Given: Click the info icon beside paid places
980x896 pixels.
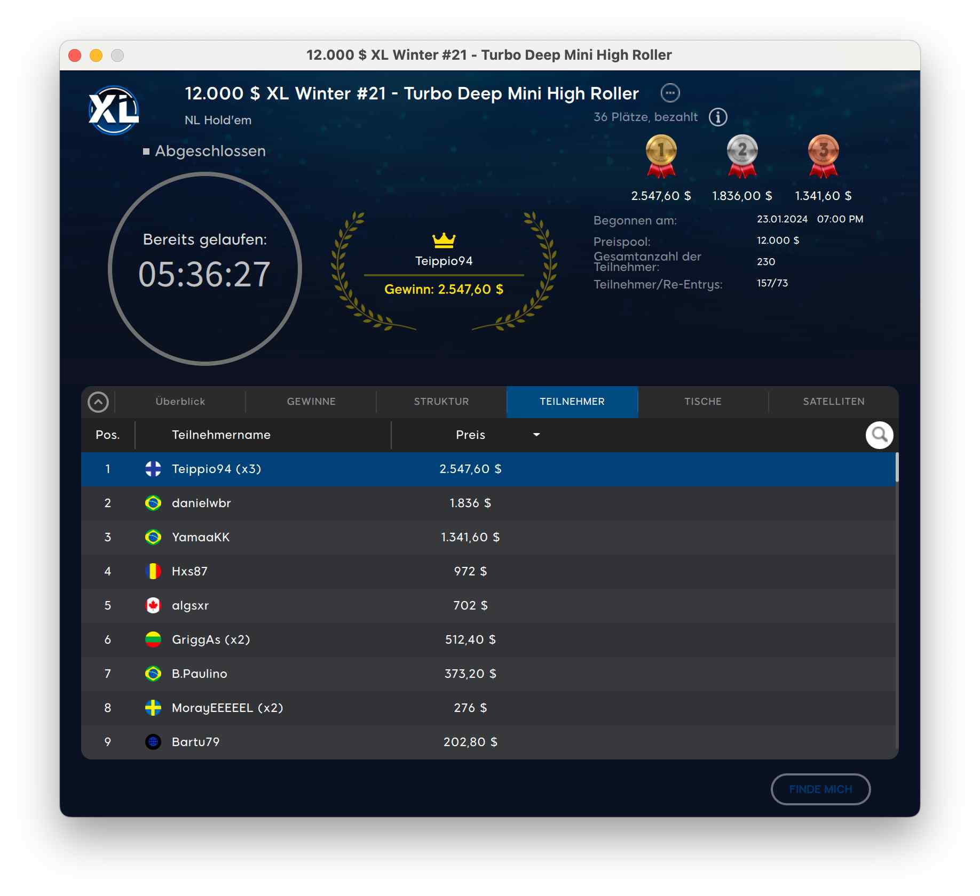Looking at the screenshot, I should click(717, 117).
